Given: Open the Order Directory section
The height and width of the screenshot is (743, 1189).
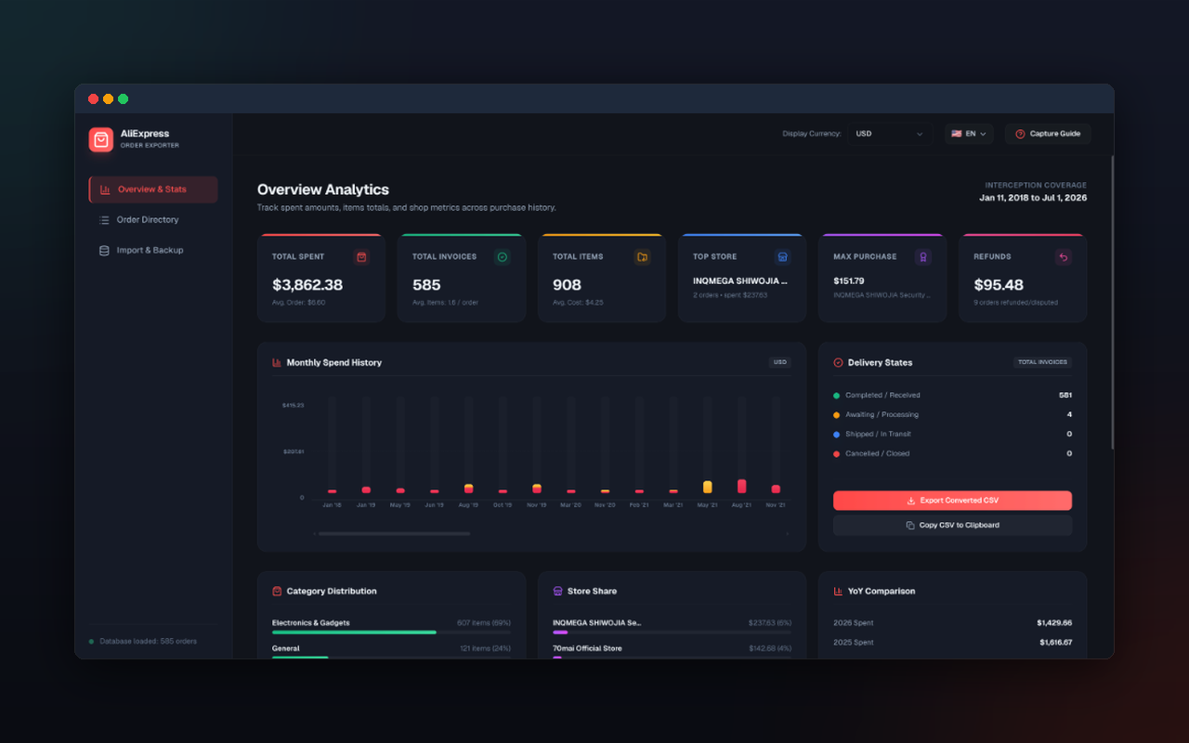Looking at the screenshot, I should click(x=153, y=220).
